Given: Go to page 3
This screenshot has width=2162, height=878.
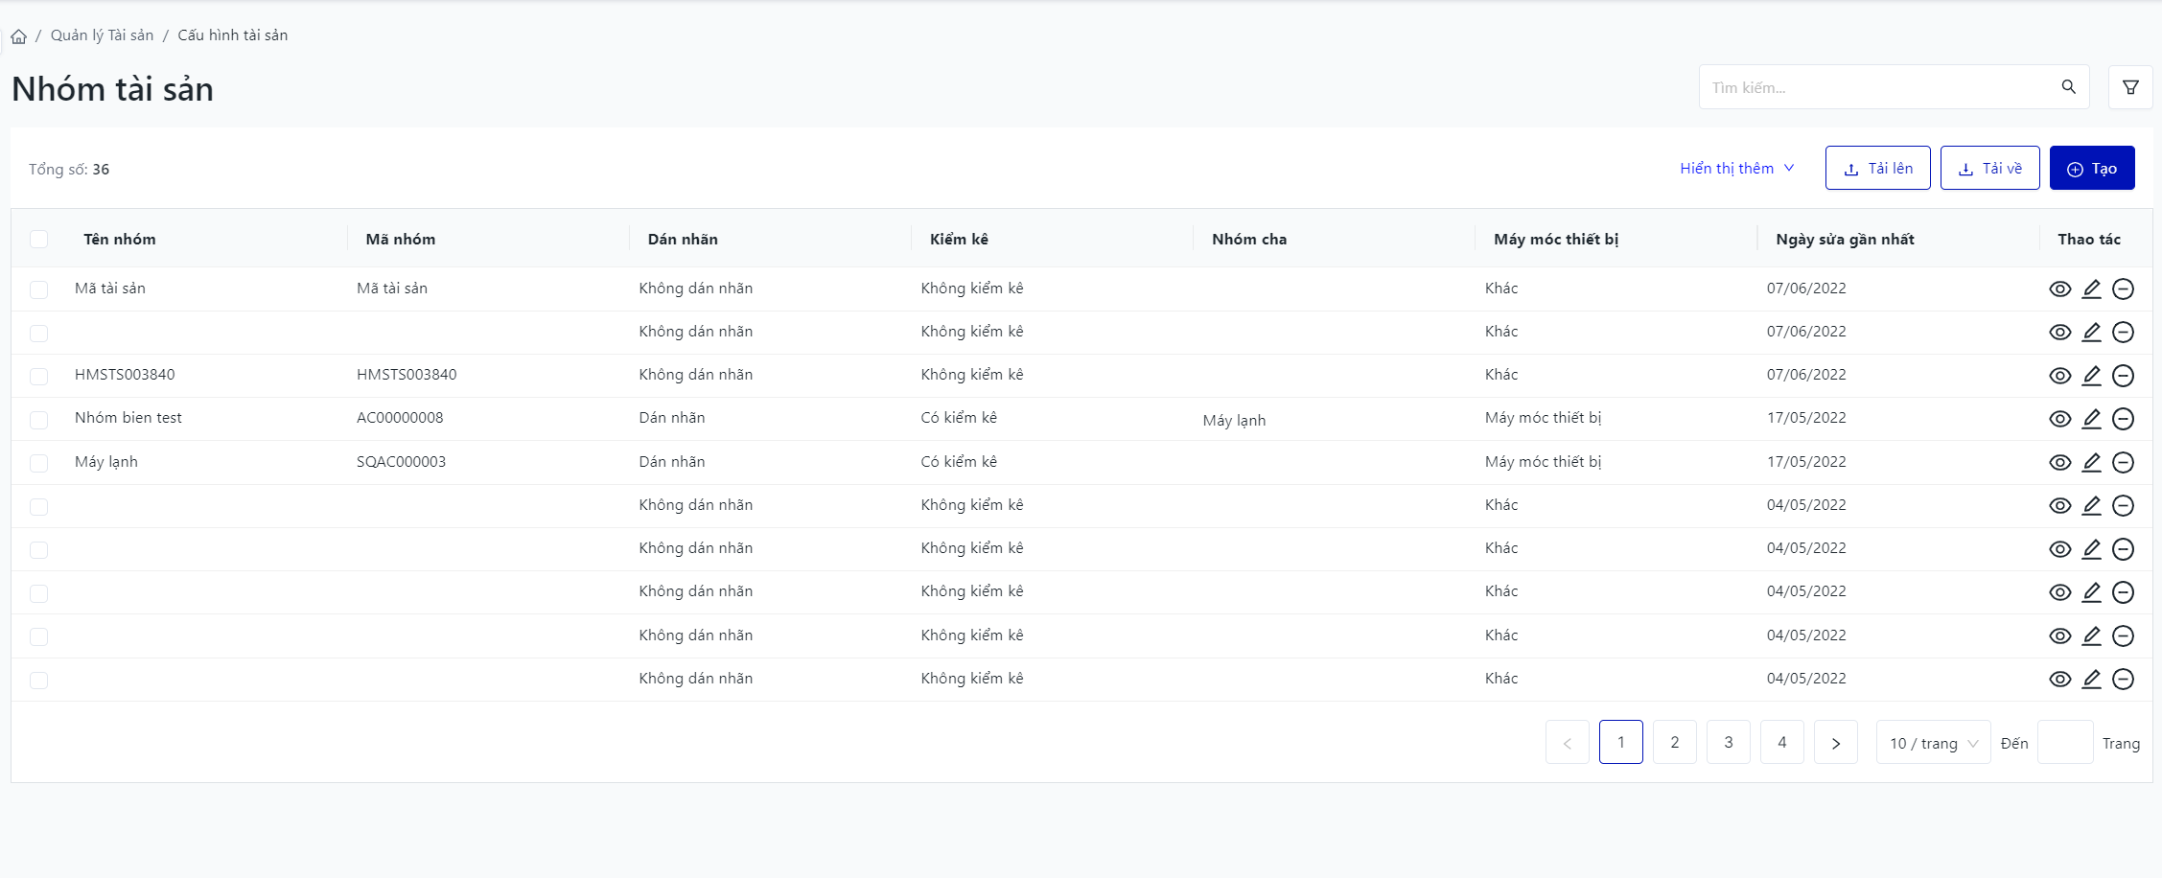Looking at the screenshot, I should point(1728,743).
